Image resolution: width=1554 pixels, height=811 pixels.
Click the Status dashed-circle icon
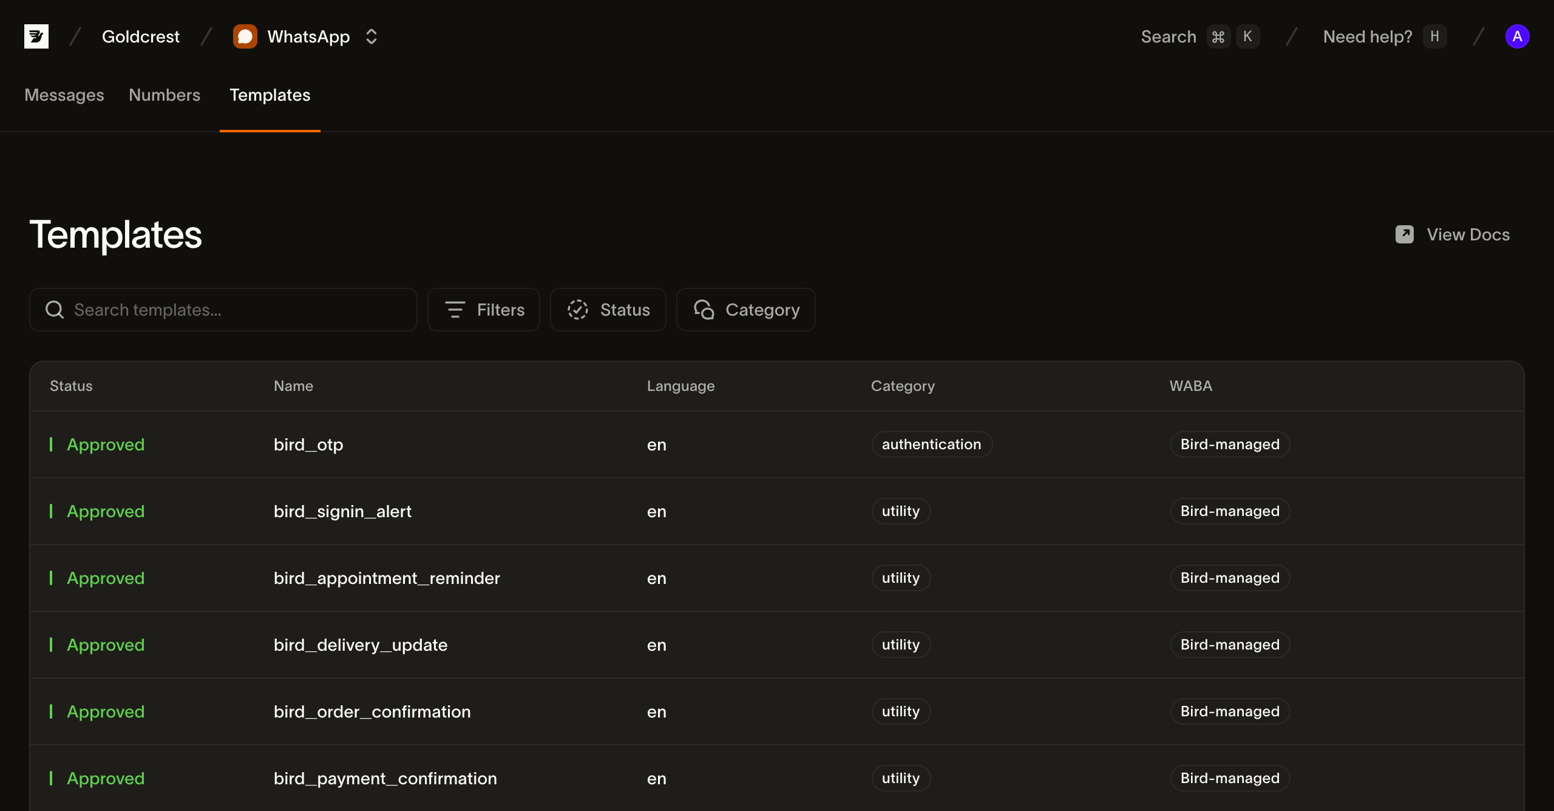578,310
